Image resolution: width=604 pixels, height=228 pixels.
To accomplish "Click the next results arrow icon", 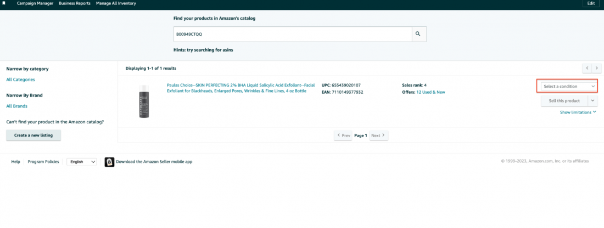I will point(597,68).
